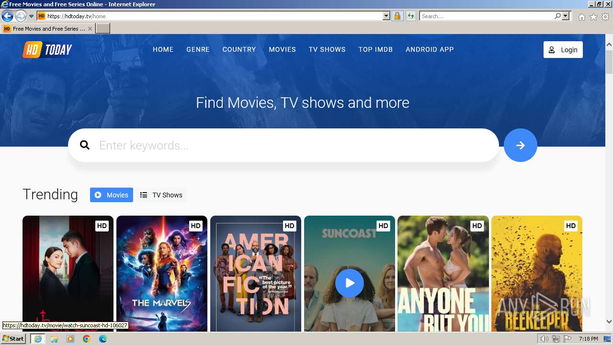The image size is (613, 345).
Task: Open the COUNTRY menu
Action: [x=239, y=49]
